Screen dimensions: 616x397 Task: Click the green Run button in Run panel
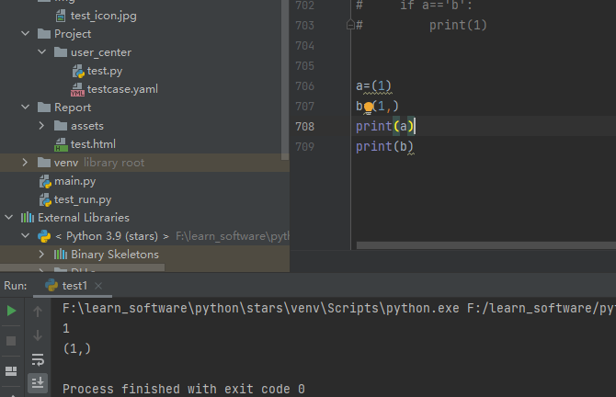[11, 311]
